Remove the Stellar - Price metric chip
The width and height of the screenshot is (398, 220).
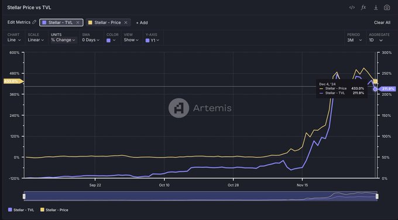point(126,23)
